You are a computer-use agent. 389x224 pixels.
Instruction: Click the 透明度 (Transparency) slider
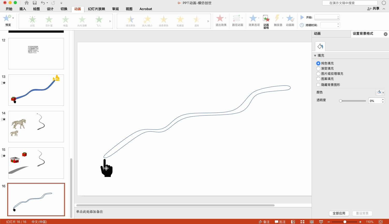(353, 101)
